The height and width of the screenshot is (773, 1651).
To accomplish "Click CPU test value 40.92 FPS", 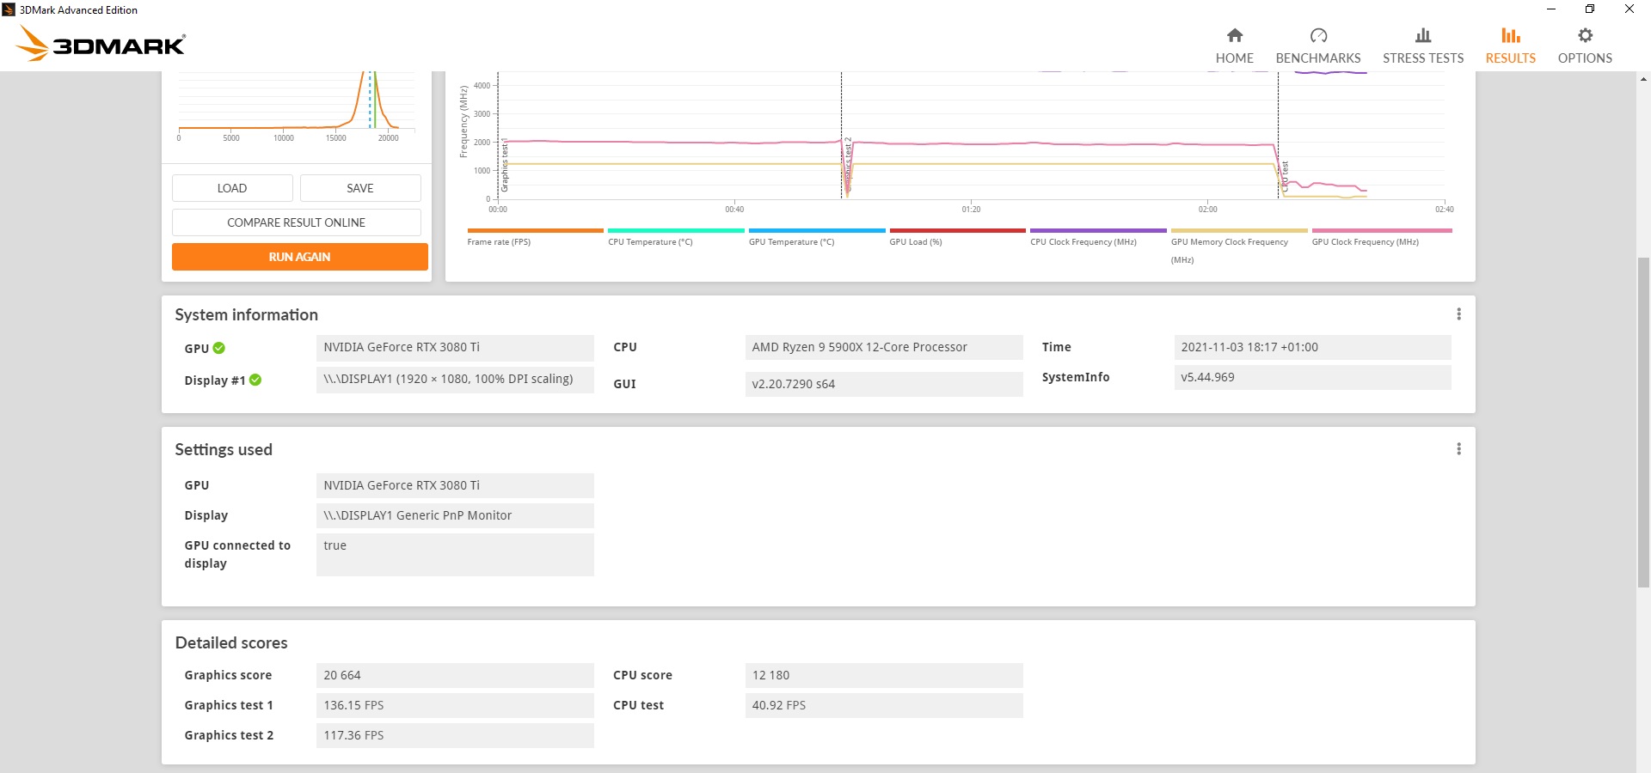I will tap(884, 705).
